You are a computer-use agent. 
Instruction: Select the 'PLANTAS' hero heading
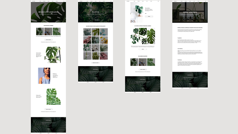click(x=96, y=12)
